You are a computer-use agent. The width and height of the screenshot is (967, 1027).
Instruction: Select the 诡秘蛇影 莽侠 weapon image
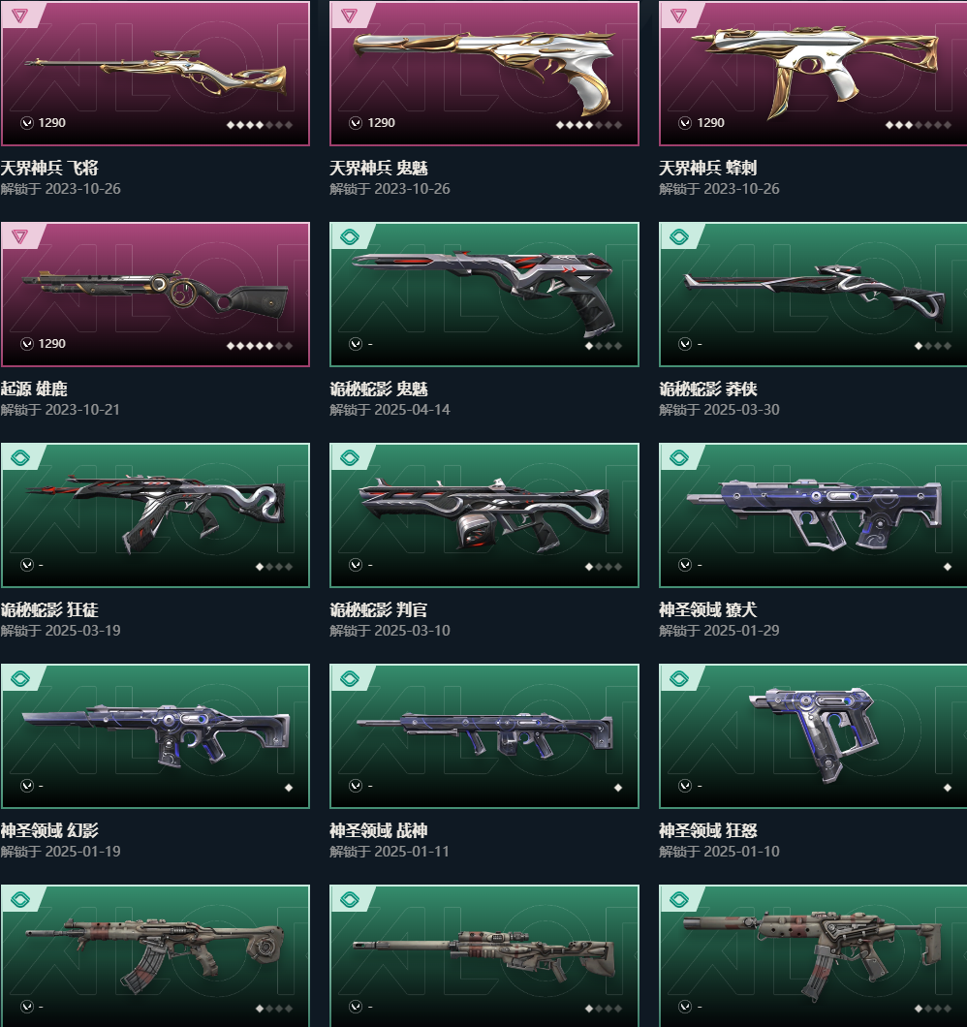pyautogui.click(x=813, y=295)
